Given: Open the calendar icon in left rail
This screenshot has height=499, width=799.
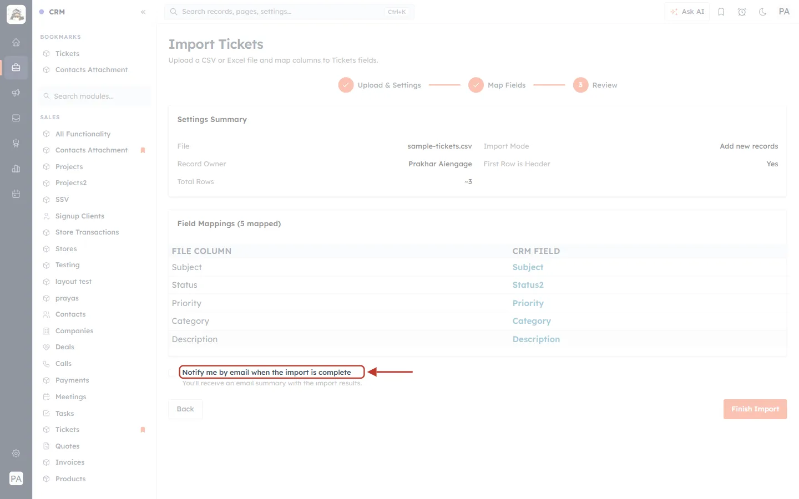Looking at the screenshot, I should (16, 194).
